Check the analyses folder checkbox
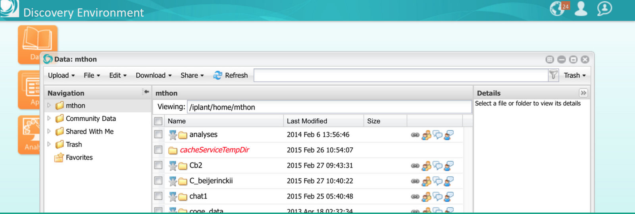635x214 pixels. coord(158,135)
